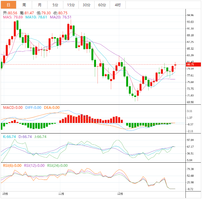Select the DEA:0.00 indicator label
Image resolution: width=203 pixels, height=201 pixels.
click(52, 108)
